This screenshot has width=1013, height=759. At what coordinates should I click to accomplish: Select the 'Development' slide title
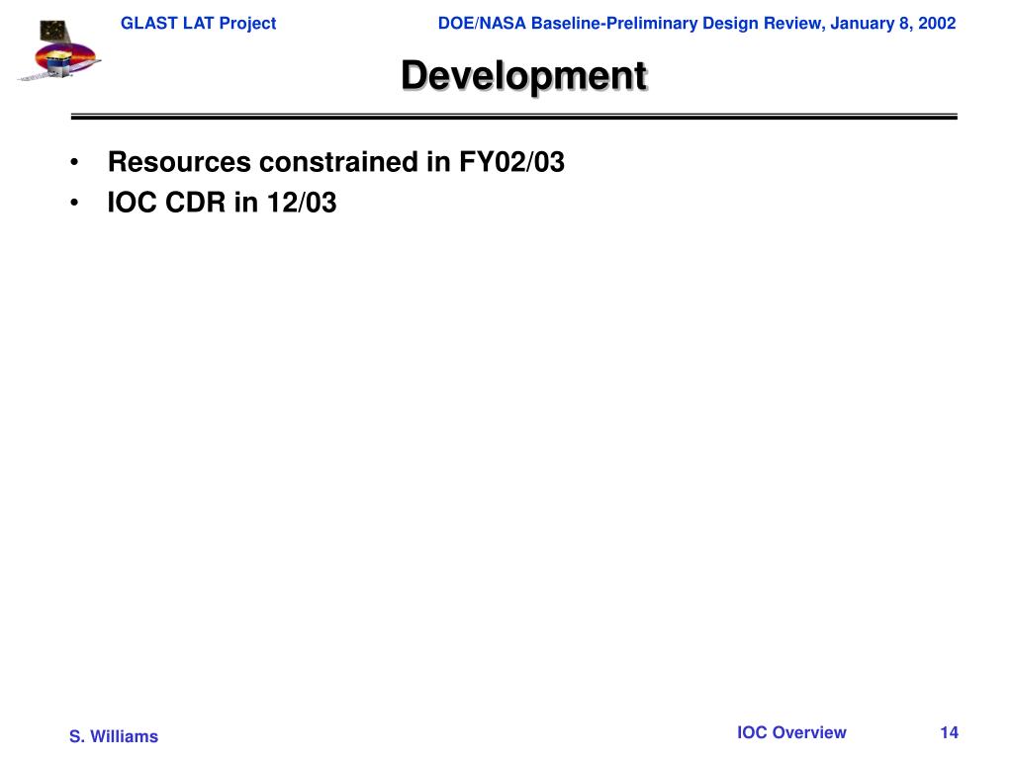tap(524, 75)
